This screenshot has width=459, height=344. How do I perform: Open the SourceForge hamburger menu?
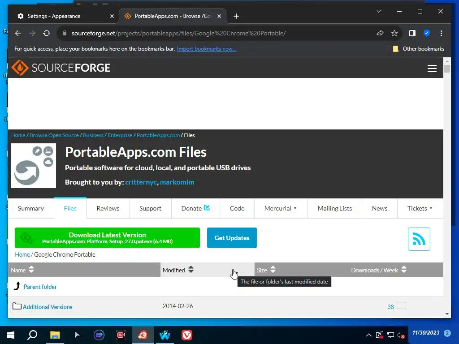click(432, 69)
